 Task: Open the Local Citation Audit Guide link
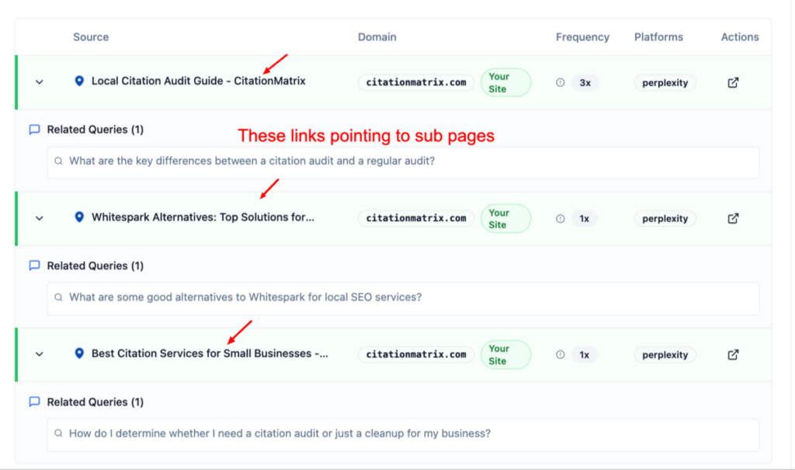[198, 82]
